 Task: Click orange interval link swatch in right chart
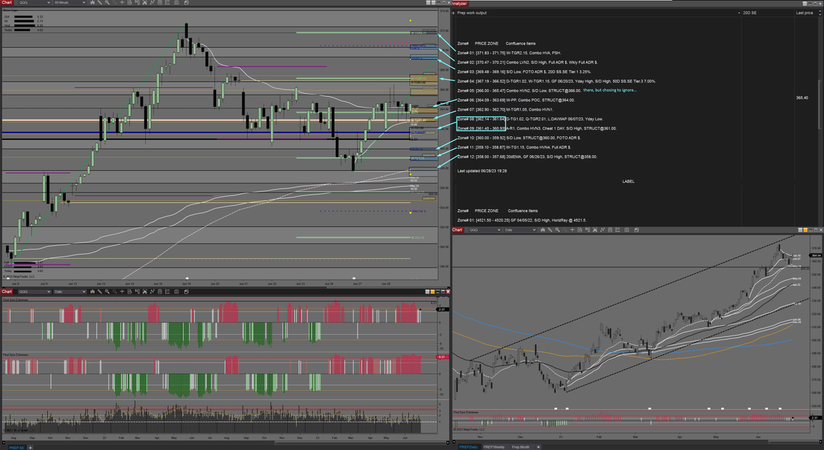click(x=805, y=230)
